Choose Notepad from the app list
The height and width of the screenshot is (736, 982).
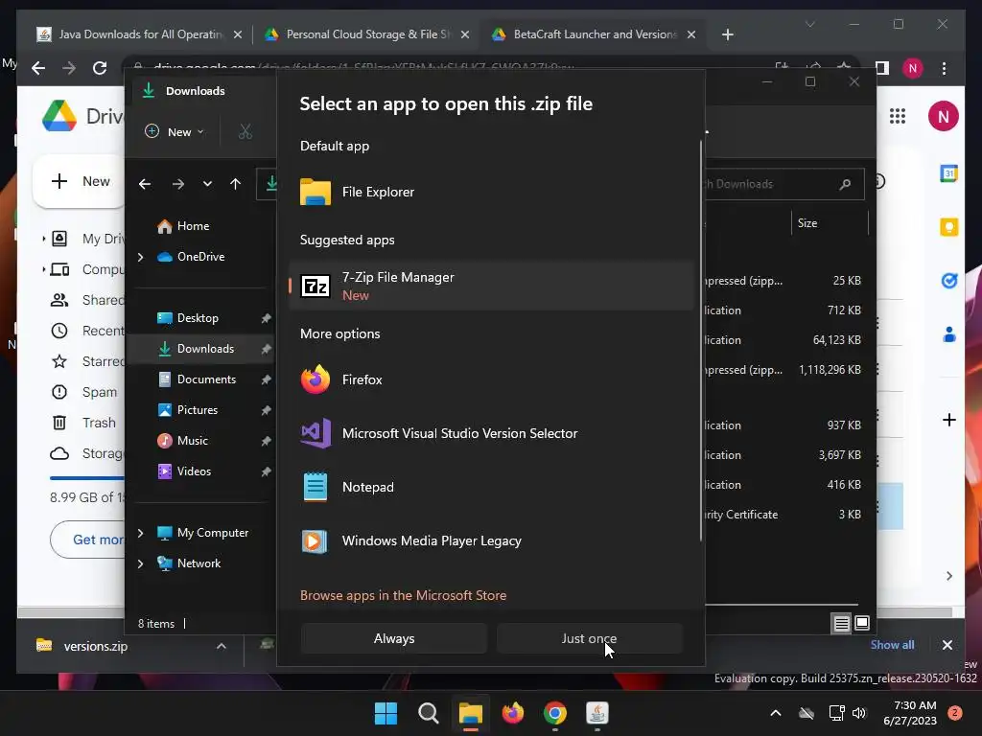click(492, 487)
